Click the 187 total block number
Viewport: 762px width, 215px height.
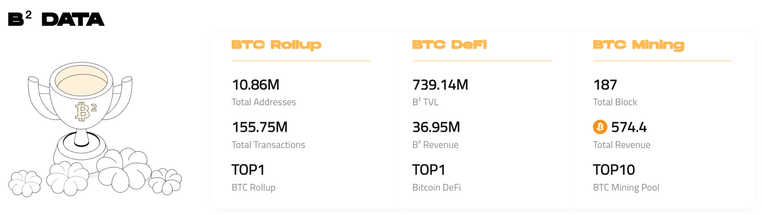point(605,85)
